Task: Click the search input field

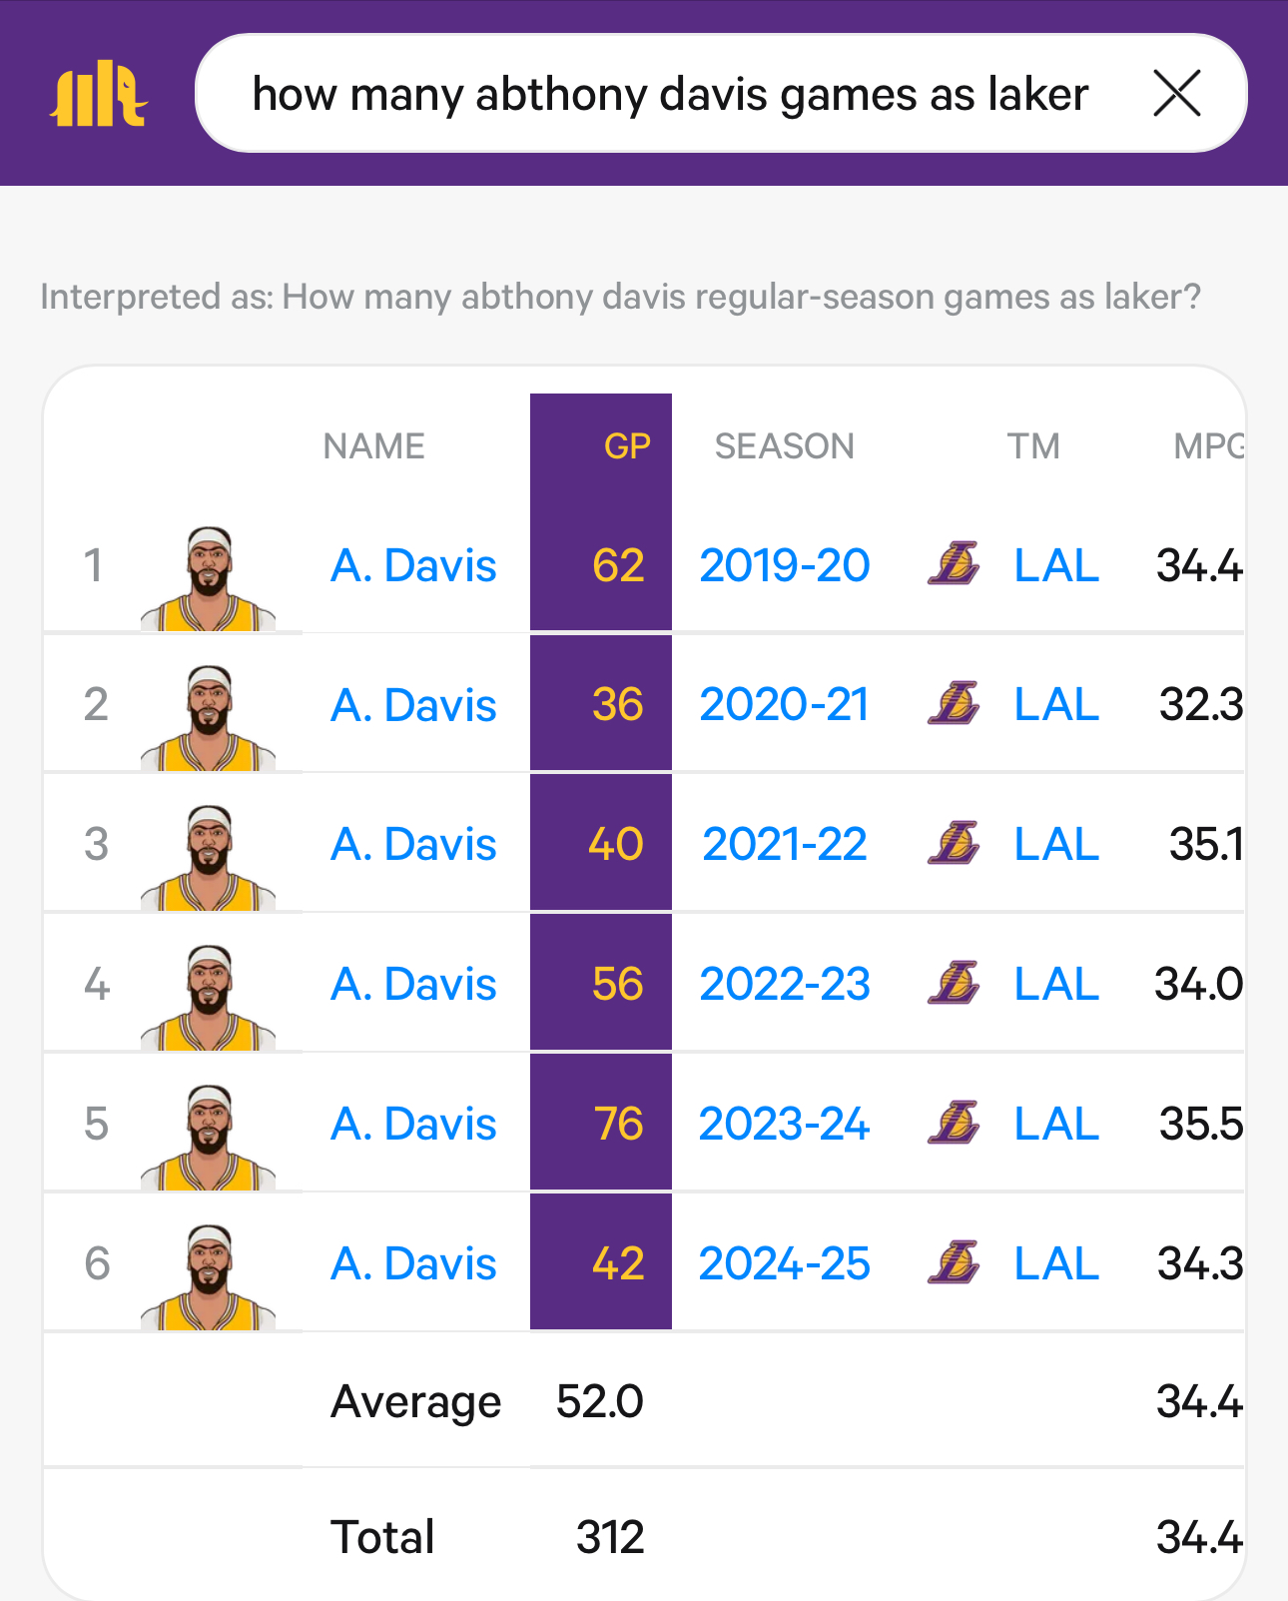Action: [x=669, y=94]
